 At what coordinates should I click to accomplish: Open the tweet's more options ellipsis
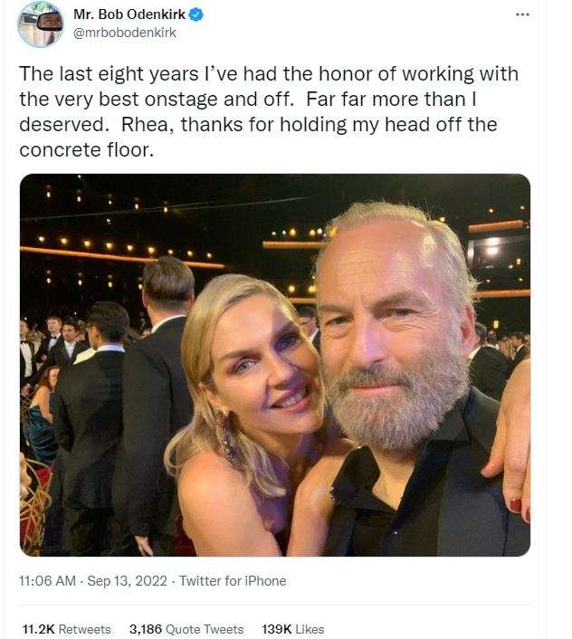pyautogui.click(x=522, y=15)
